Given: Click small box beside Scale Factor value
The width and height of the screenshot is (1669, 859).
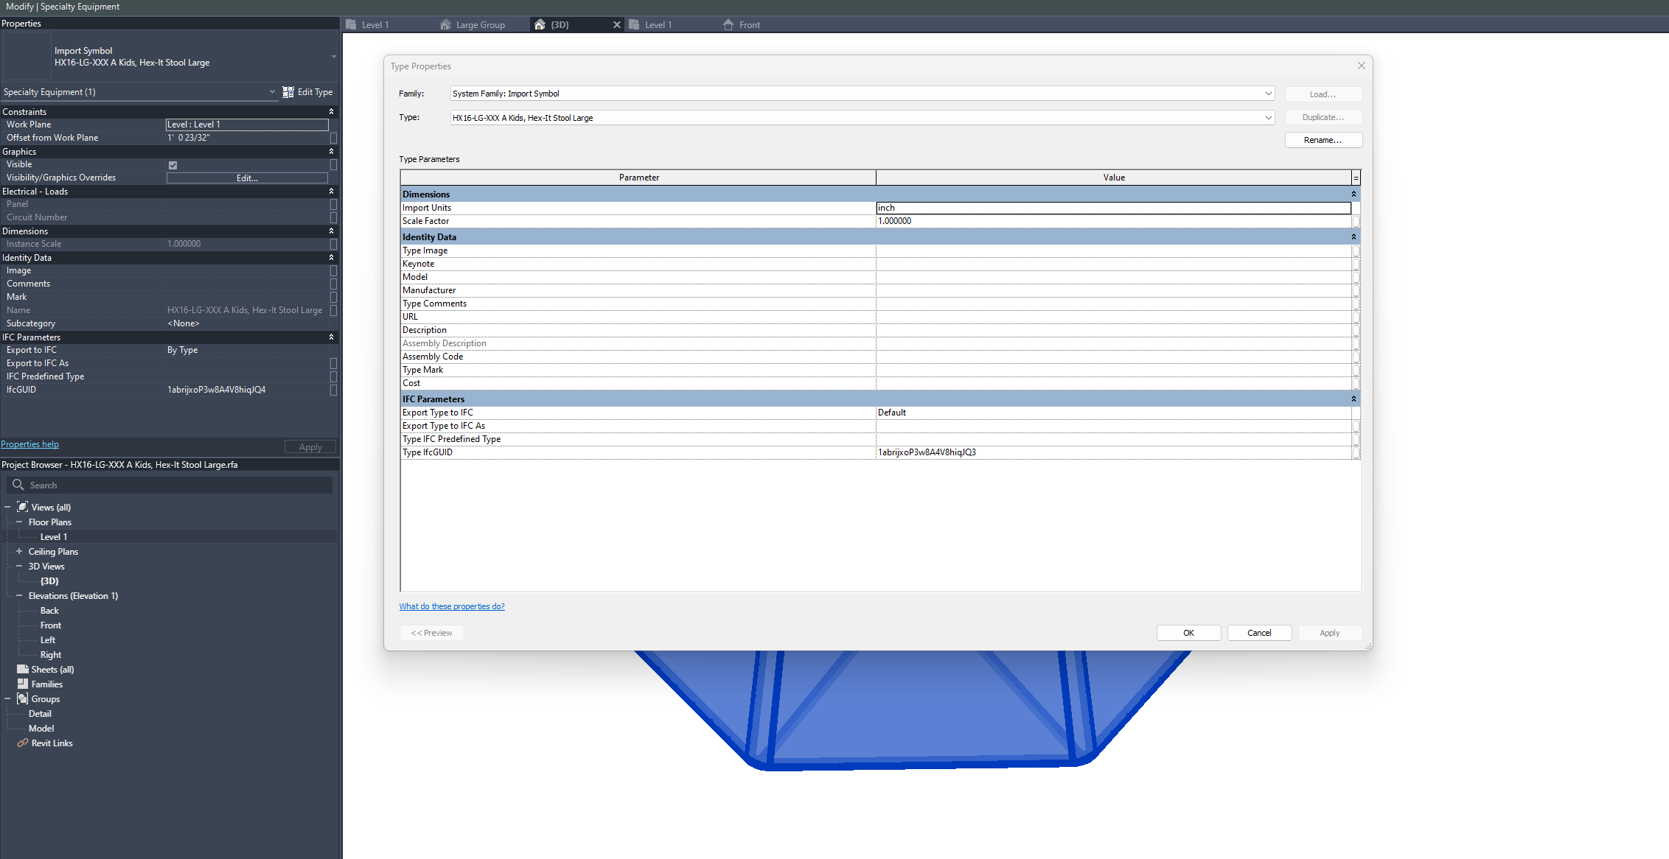Looking at the screenshot, I should coord(1356,221).
